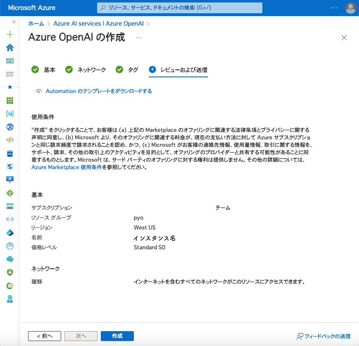Image resolution: width=359 pixels, height=346 pixels.
Task: Open ellipsis menu beside Azure OpenAI の作成 title
Action: (138, 38)
